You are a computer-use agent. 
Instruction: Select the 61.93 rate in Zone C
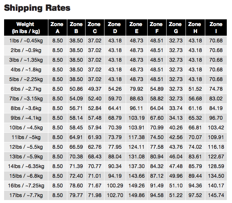click(x=94, y=137)
